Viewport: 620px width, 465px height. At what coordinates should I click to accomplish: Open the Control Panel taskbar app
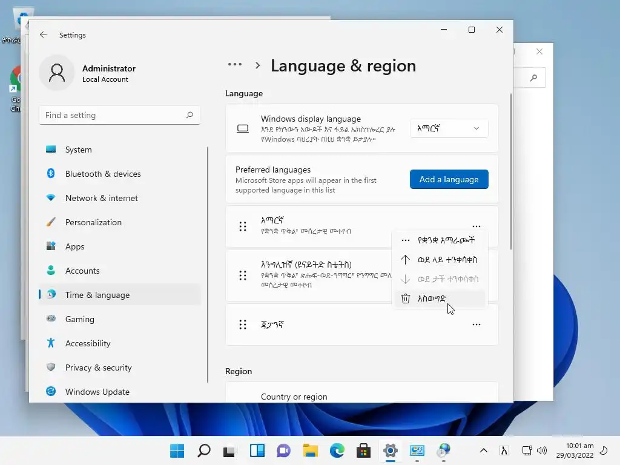tap(417, 450)
